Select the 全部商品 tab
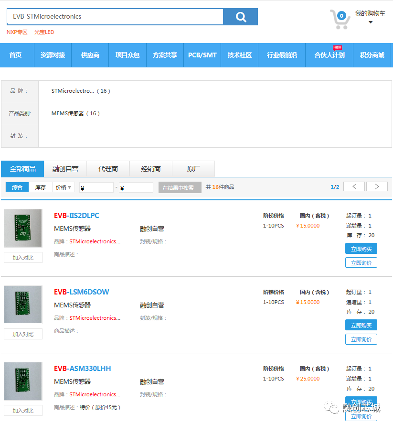Viewport: 393px width, 425px height. click(22, 169)
